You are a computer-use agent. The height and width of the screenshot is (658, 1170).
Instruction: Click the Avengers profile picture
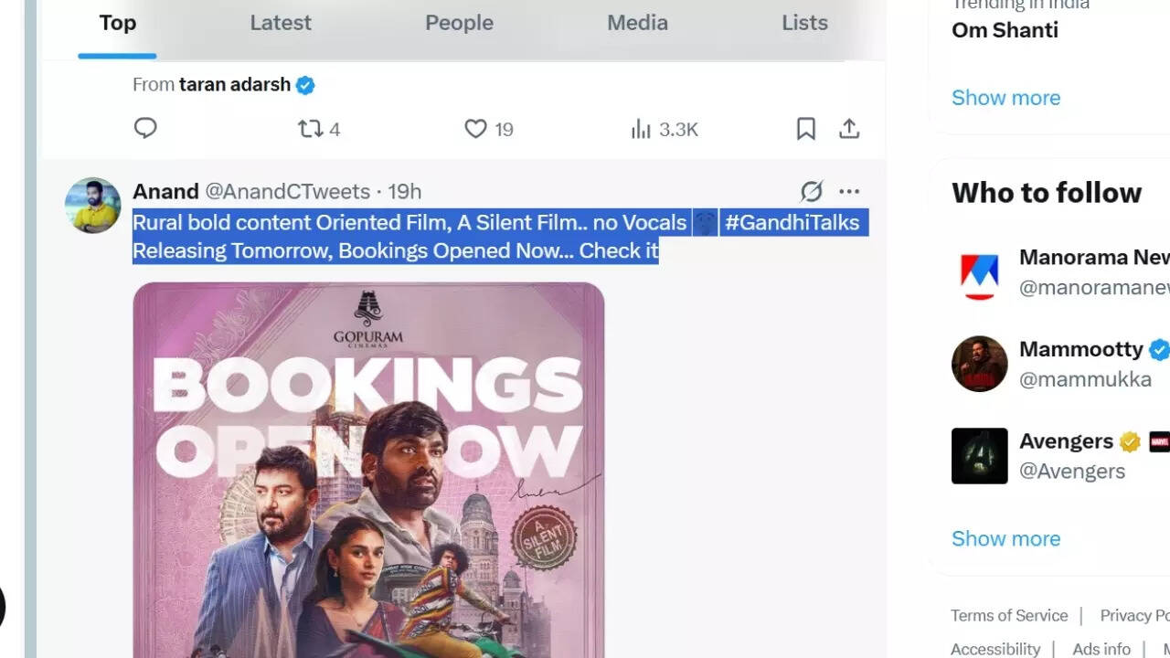[x=979, y=455]
